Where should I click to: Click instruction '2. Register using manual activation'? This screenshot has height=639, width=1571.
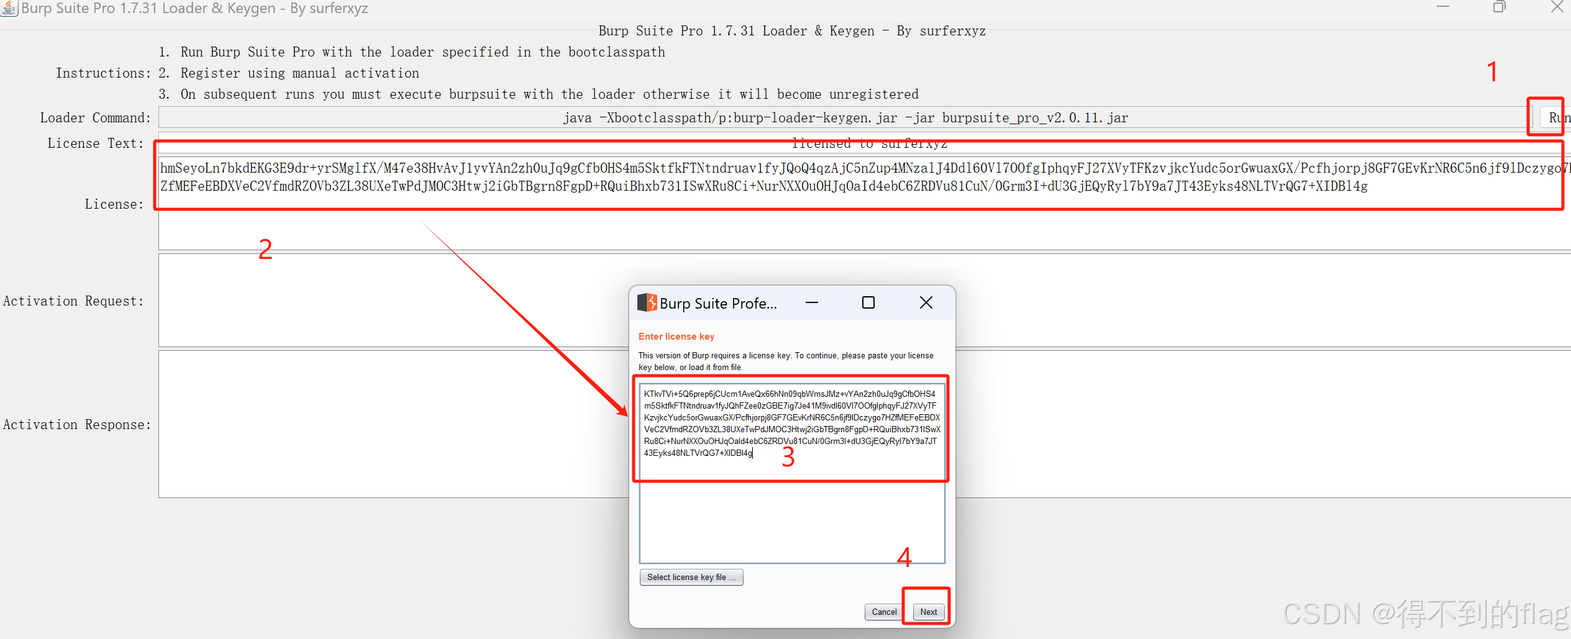click(289, 73)
